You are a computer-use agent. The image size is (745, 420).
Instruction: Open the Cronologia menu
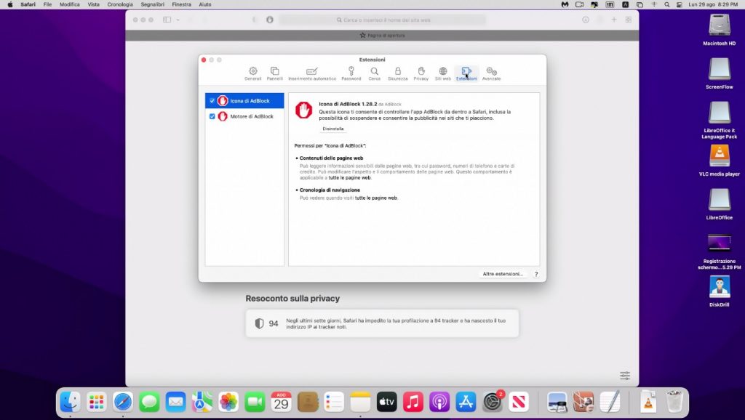(120, 4)
